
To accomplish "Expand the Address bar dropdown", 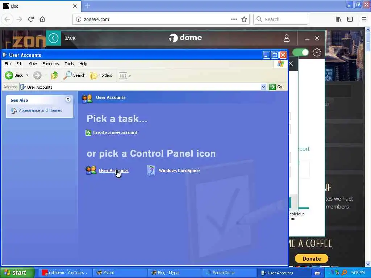I will coord(263,87).
